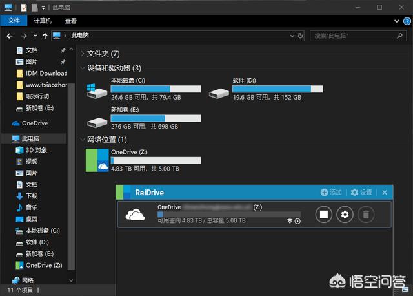Refresh the current location
This screenshot has width=413, height=296.
(x=300, y=36)
